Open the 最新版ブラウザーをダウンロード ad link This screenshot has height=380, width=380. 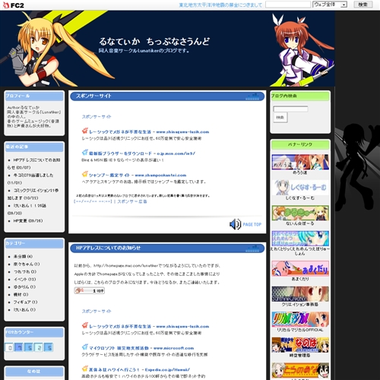142,154
